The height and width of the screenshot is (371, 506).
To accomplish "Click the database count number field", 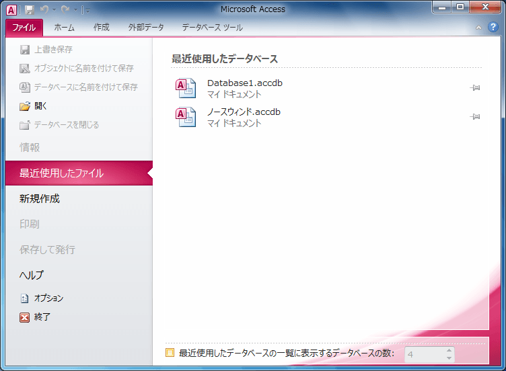I will coord(425,355).
